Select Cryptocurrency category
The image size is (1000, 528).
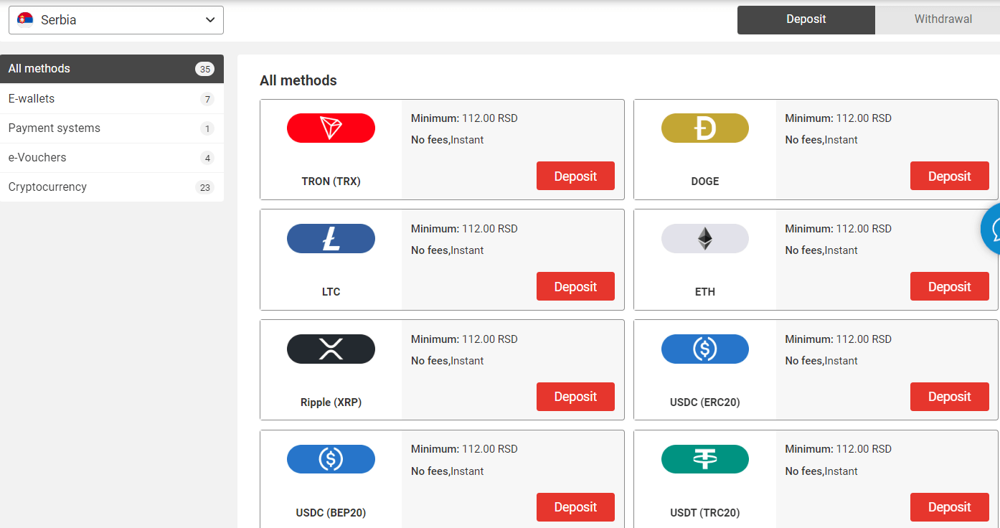coord(112,187)
